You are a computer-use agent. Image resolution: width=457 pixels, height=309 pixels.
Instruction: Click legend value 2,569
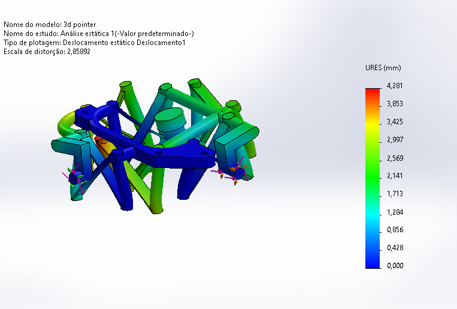click(395, 158)
